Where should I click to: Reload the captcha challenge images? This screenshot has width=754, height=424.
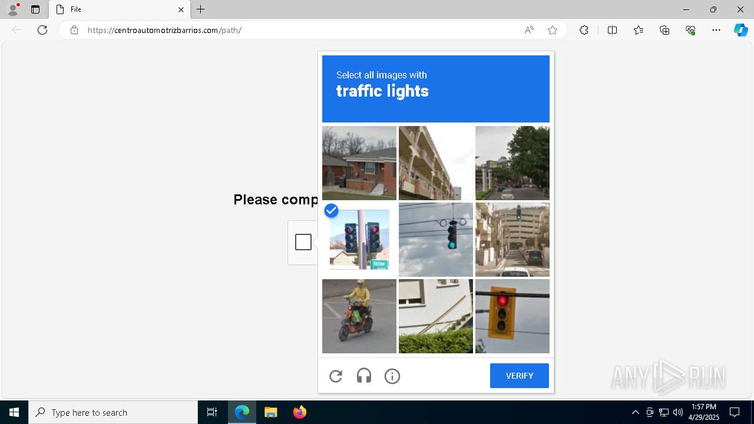point(336,376)
